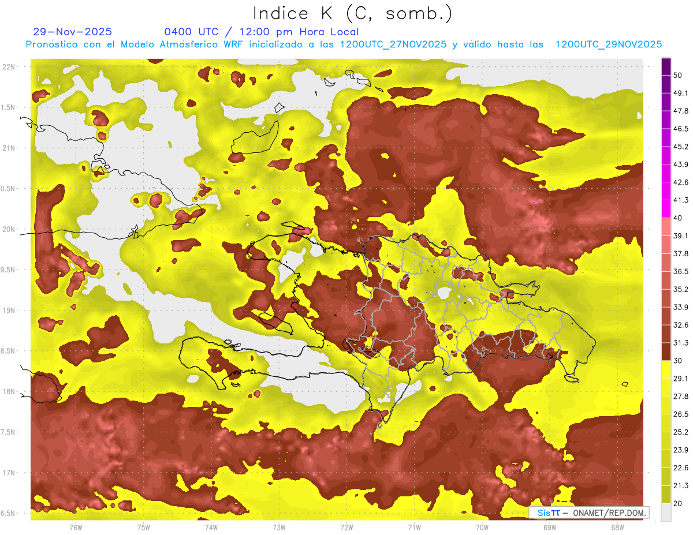Click the '18N' latitude axis label
This screenshot has width=693, height=535.
point(9,392)
